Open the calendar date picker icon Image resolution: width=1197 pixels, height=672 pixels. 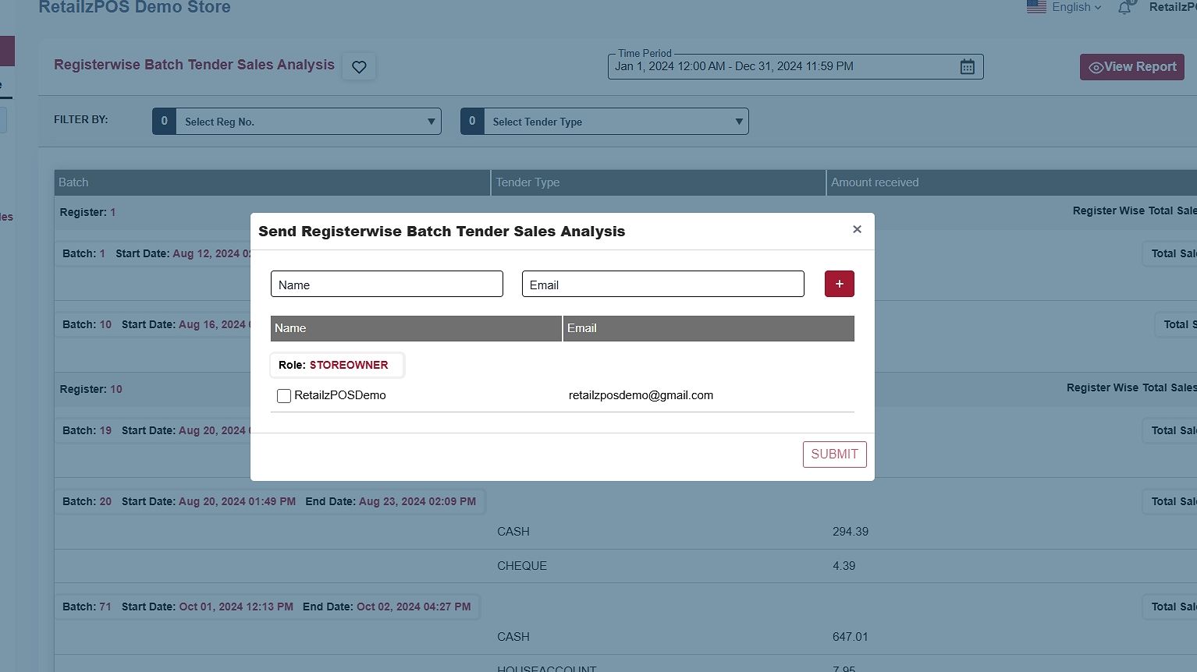(967, 67)
